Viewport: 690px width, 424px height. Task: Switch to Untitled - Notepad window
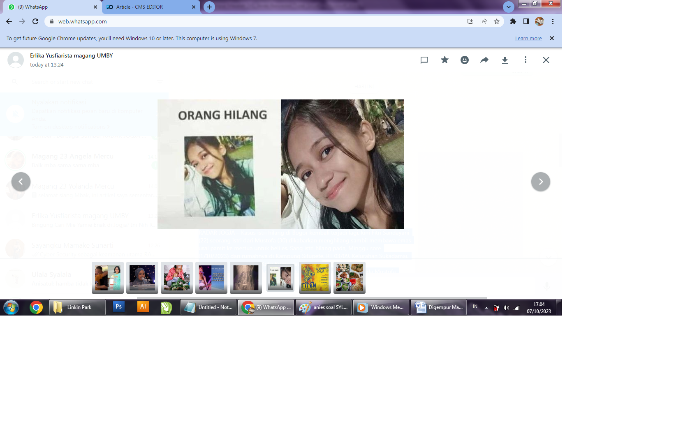click(208, 307)
